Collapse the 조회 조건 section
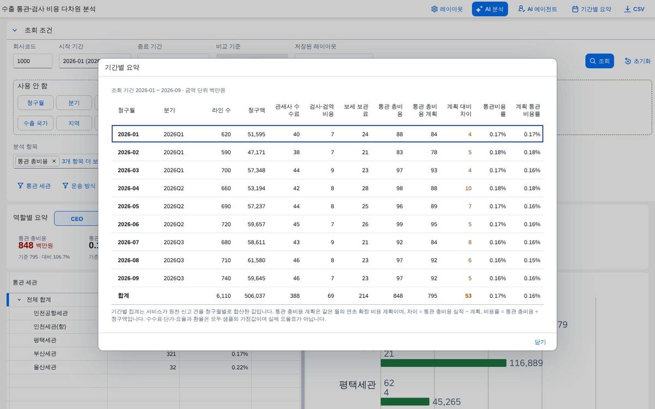The height and width of the screenshot is (409, 655). 15,31
